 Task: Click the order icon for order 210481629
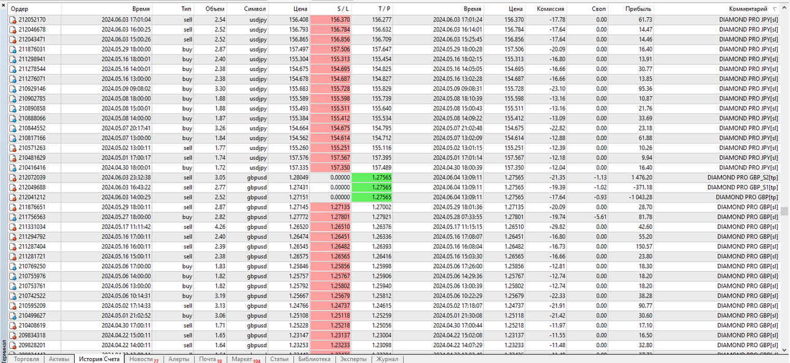13,158
